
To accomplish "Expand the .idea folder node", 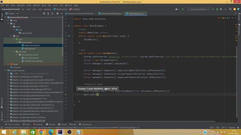I will (8, 20).
